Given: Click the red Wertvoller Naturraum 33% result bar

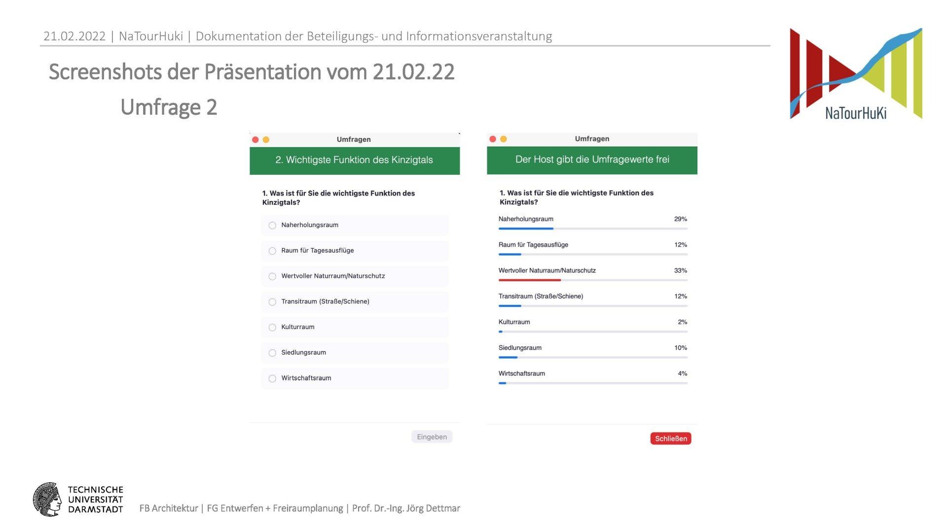Looking at the screenshot, I should click(593, 280).
